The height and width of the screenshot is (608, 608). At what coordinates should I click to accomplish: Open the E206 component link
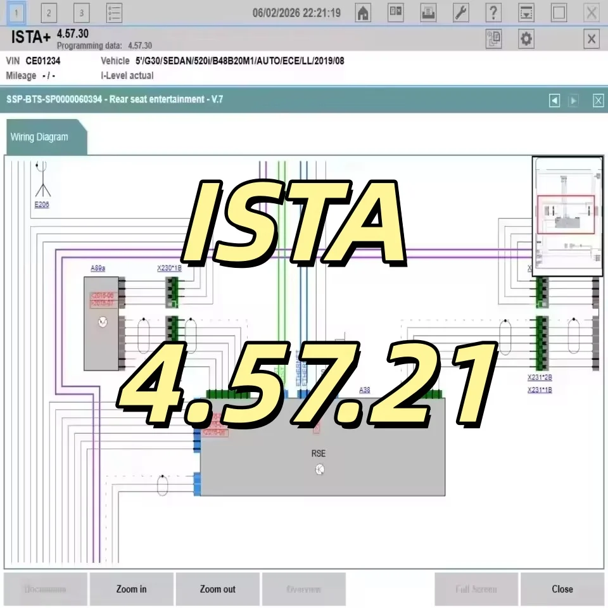(42, 205)
